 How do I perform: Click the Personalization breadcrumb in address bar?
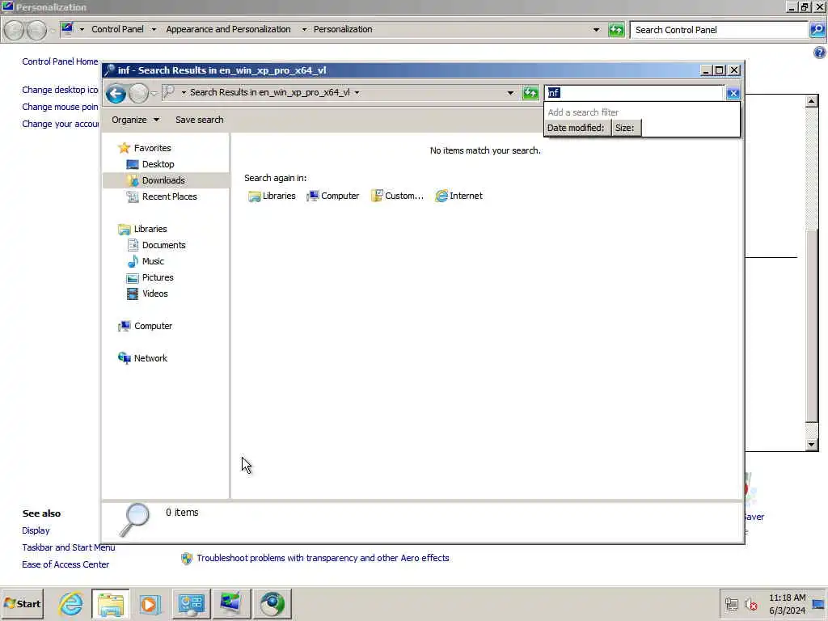pyautogui.click(x=343, y=30)
